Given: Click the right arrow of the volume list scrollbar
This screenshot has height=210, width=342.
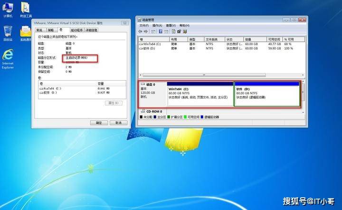Looking at the screenshot, I should pyautogui.click(x=303, y=75).
